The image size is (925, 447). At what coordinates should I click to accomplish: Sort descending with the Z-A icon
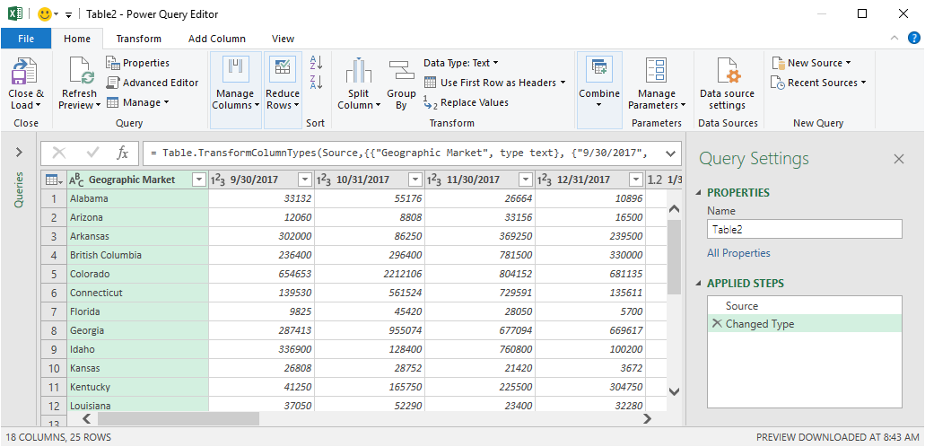click(316, 82)
